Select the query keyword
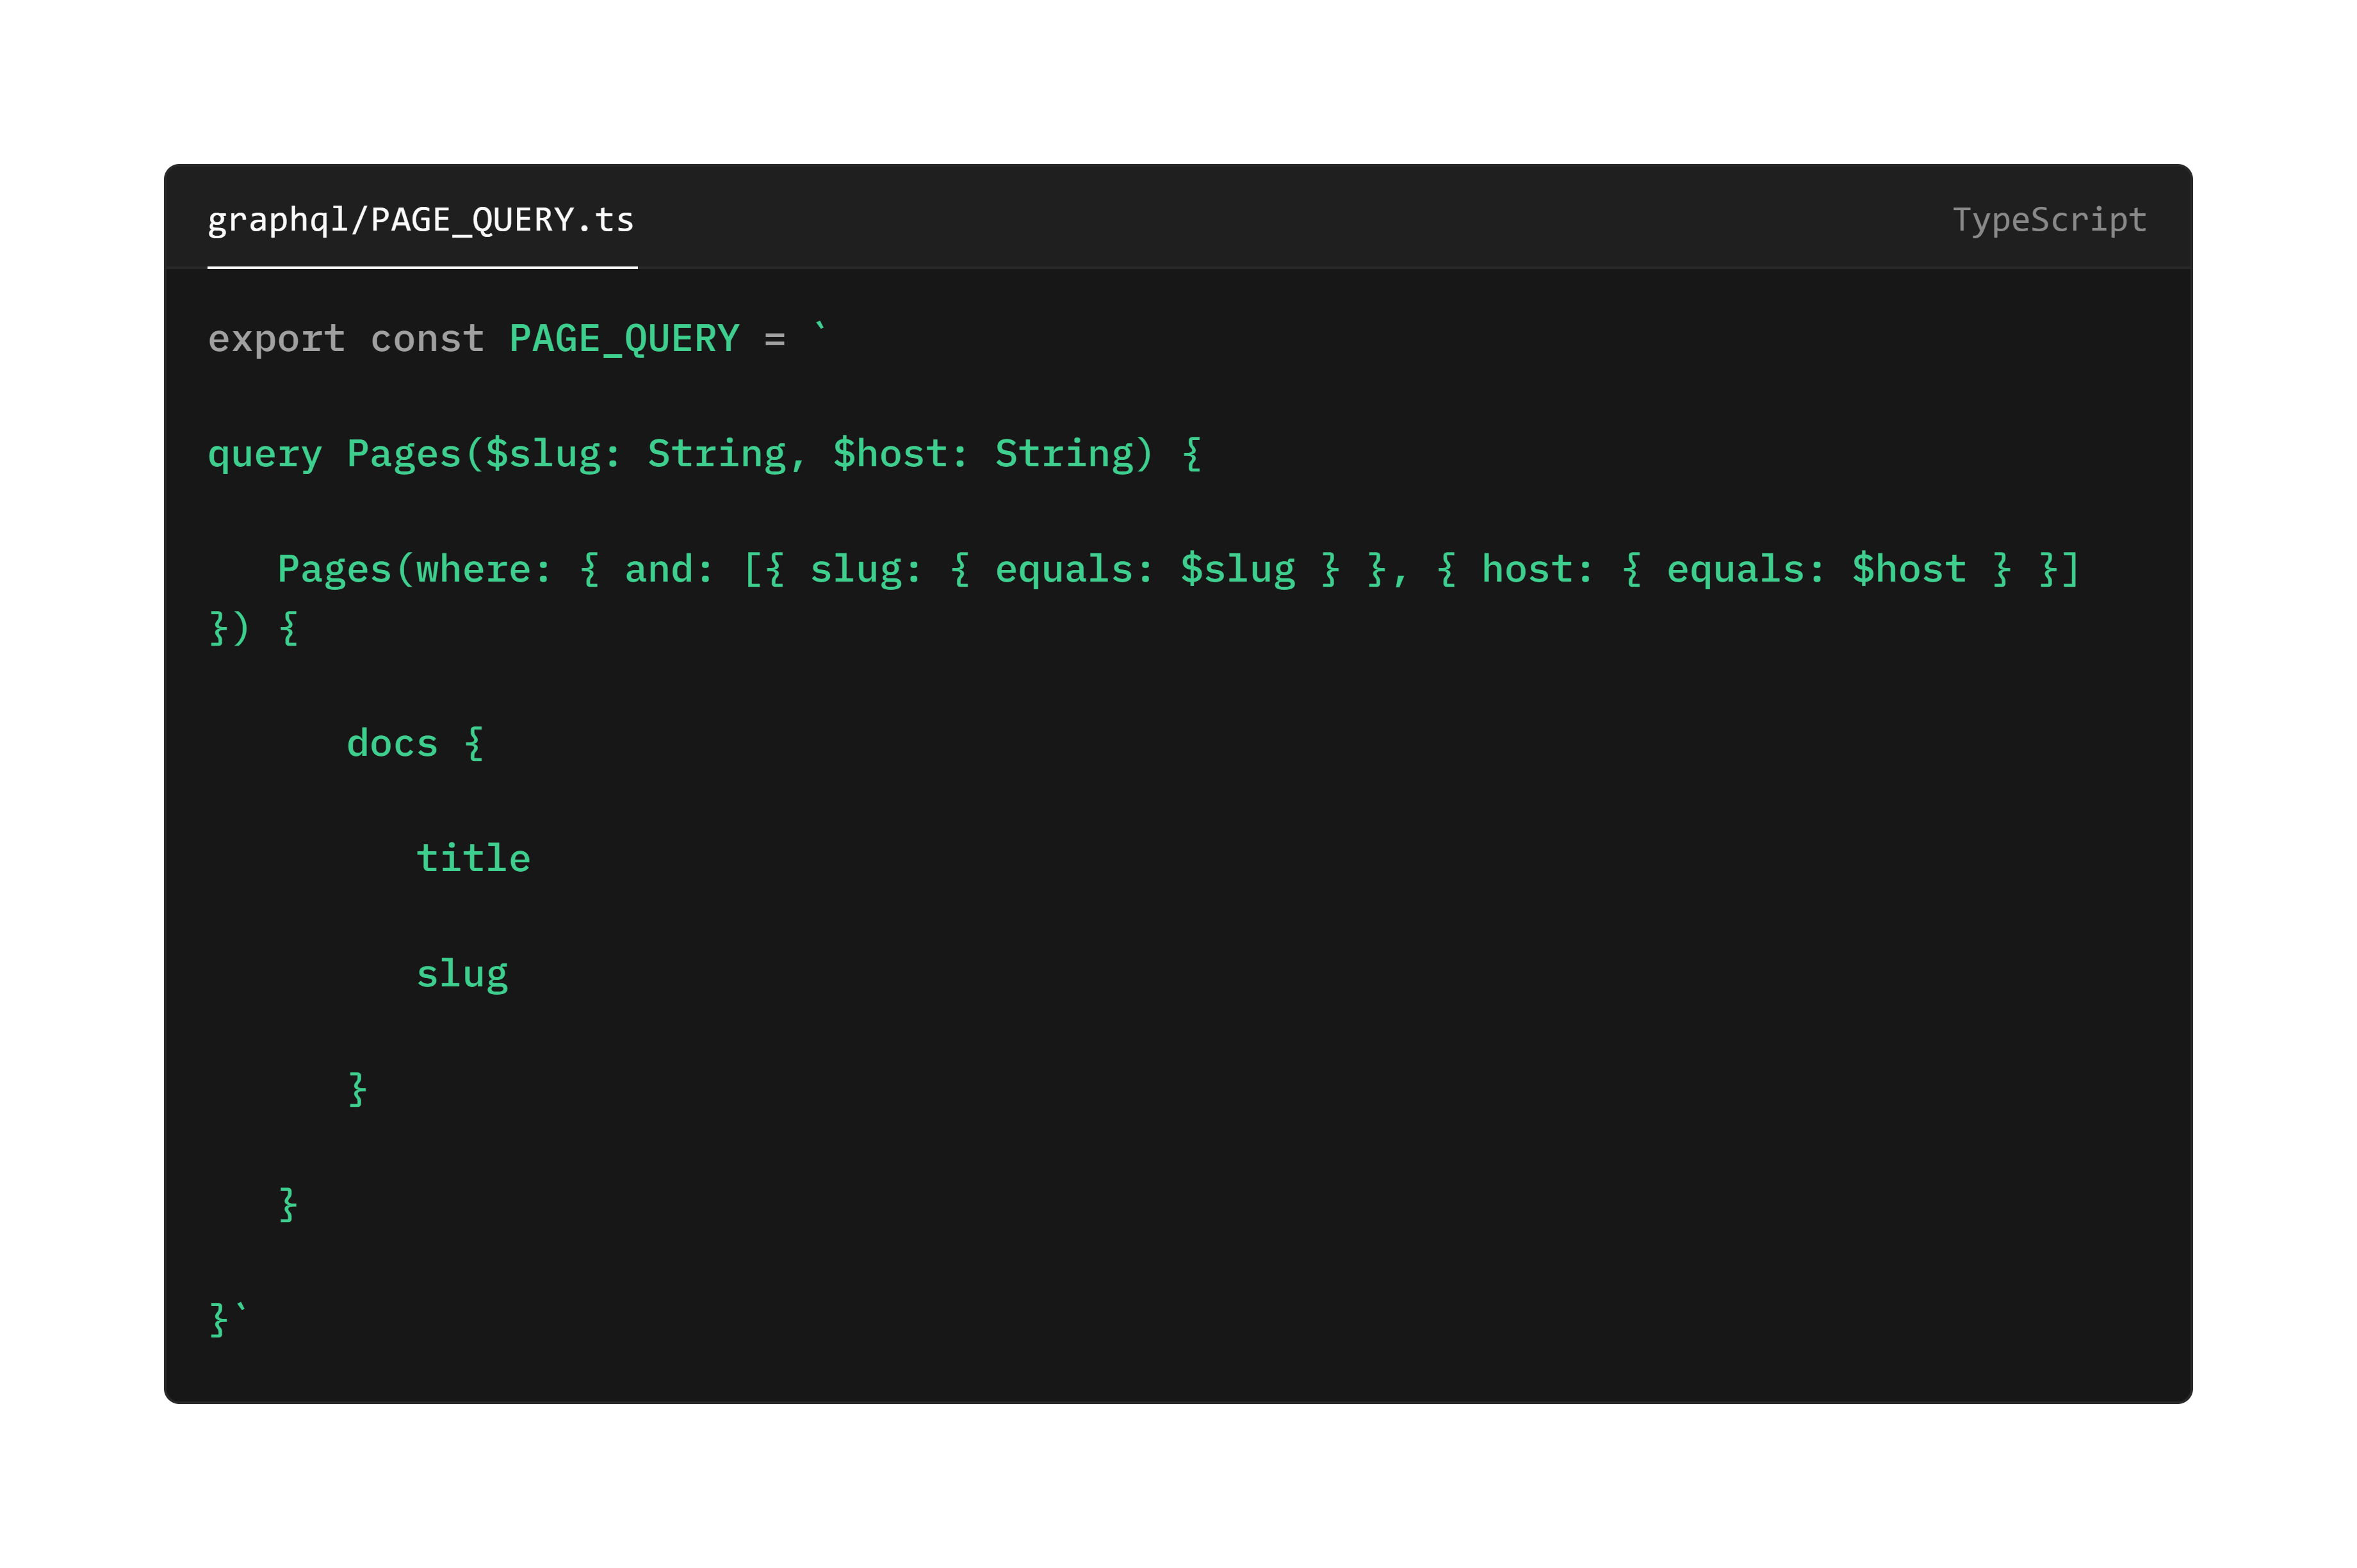This screenshot has width=2357, height=1568. click(x=264, y=453)
